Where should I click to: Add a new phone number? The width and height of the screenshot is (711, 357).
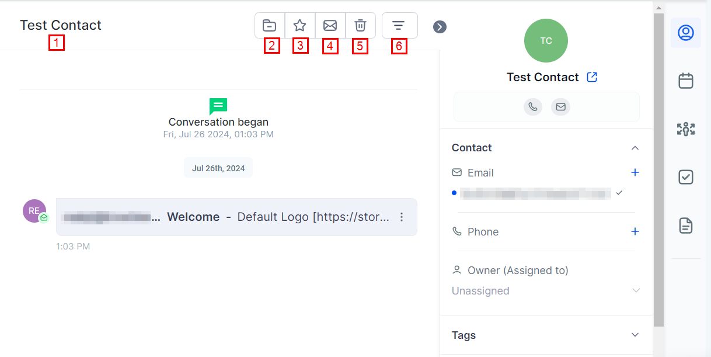click(635, 231)
